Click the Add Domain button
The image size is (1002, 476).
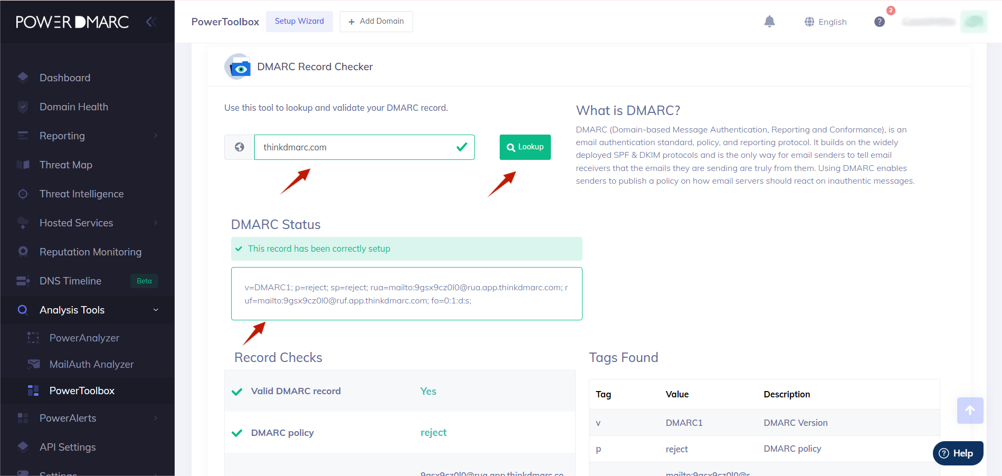coord(376,22)
